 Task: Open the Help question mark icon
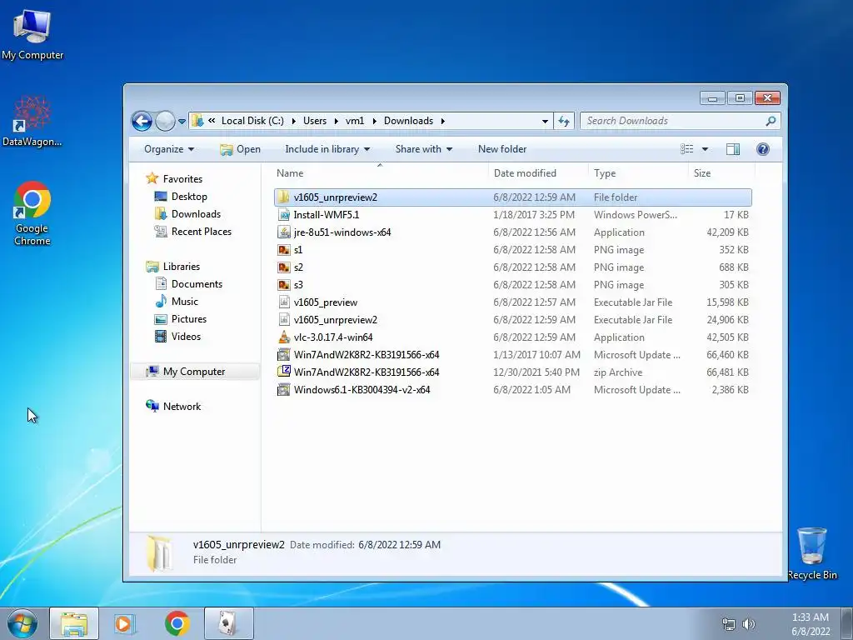coord(763,149)
